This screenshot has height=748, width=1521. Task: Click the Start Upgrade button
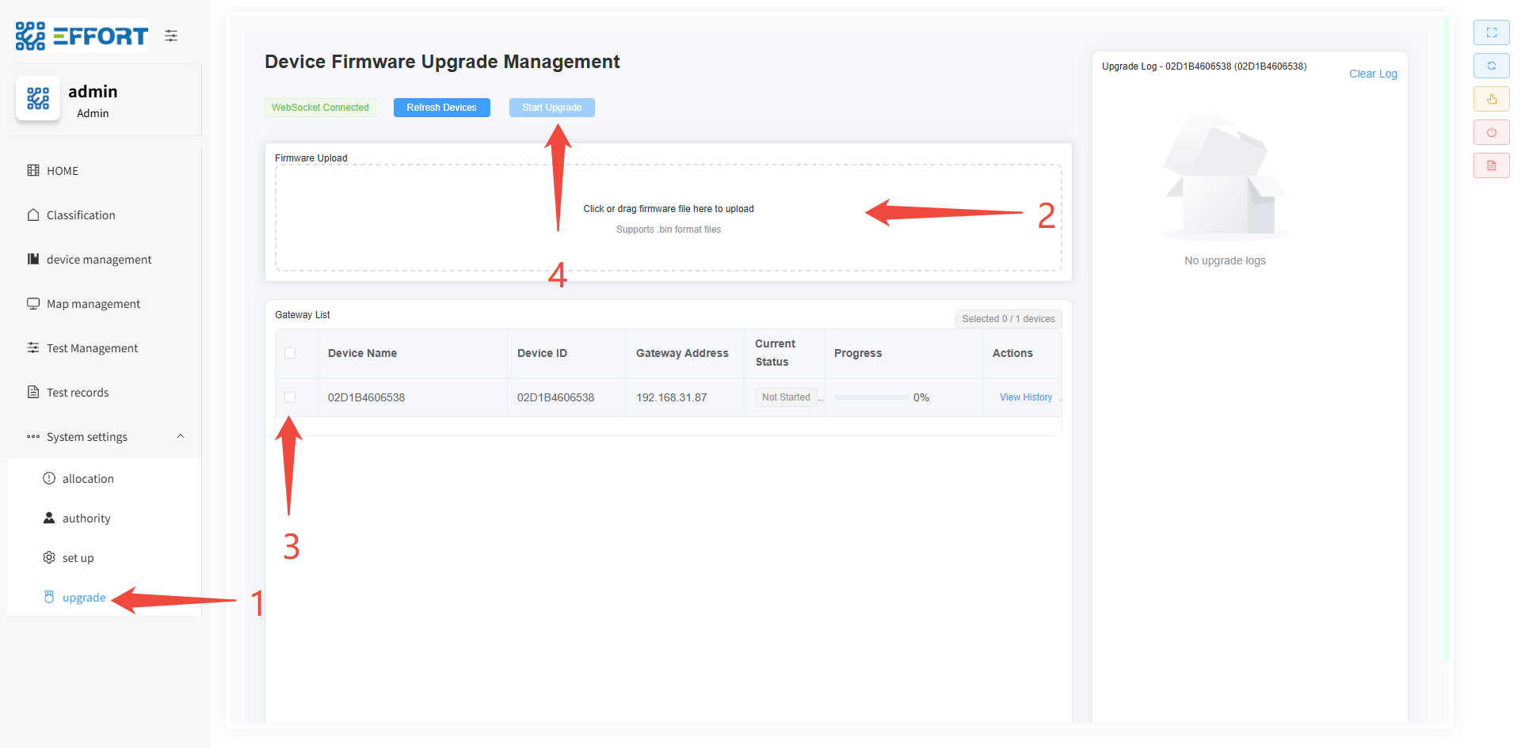click(x=551, y=108)
